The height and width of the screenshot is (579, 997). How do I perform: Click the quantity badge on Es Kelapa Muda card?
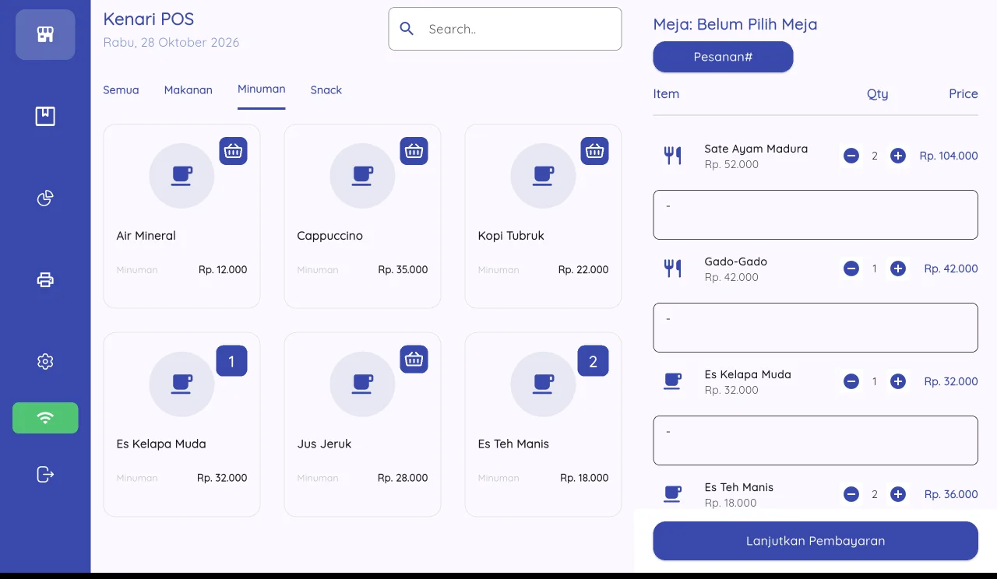(x=231, y=361)
